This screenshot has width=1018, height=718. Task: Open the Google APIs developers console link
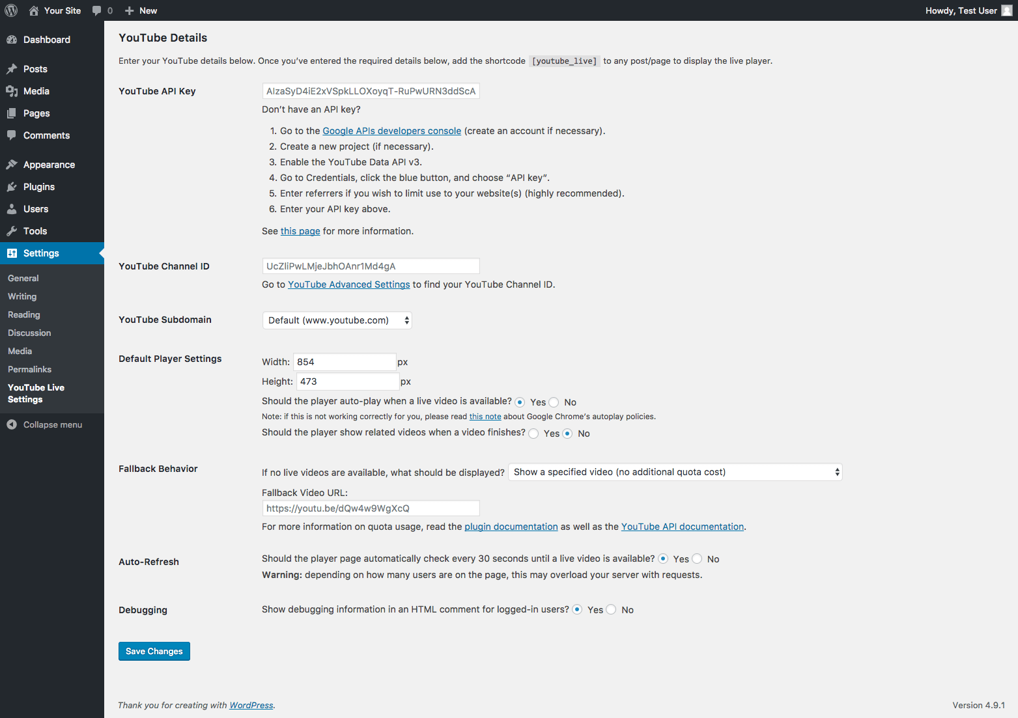[x=391, y=131]
